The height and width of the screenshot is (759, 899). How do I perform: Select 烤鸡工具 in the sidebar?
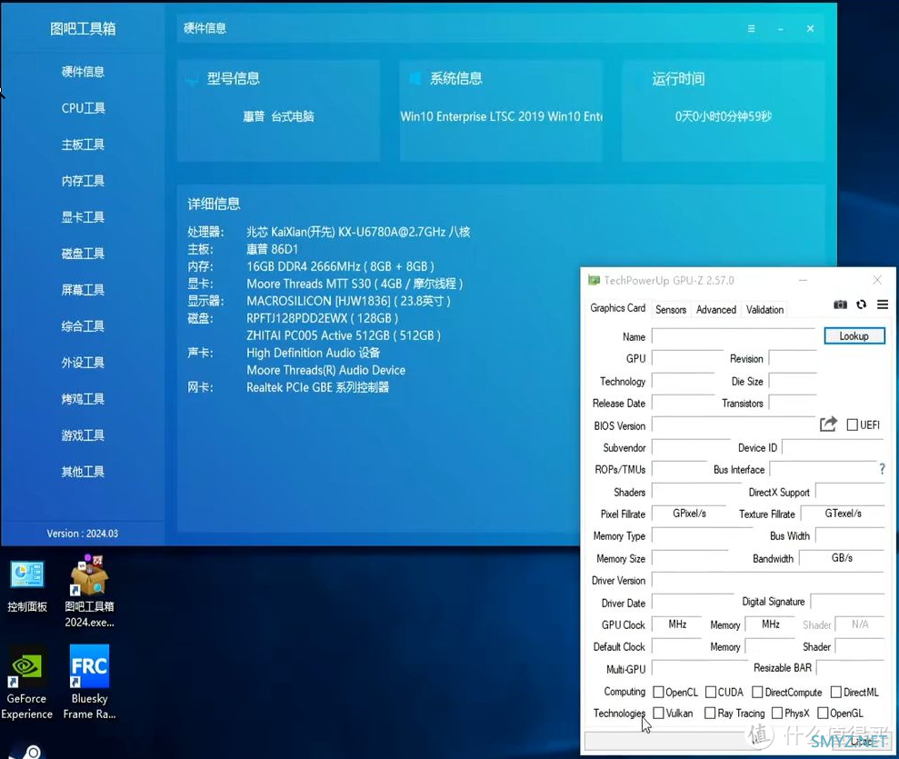click(83, 399)
